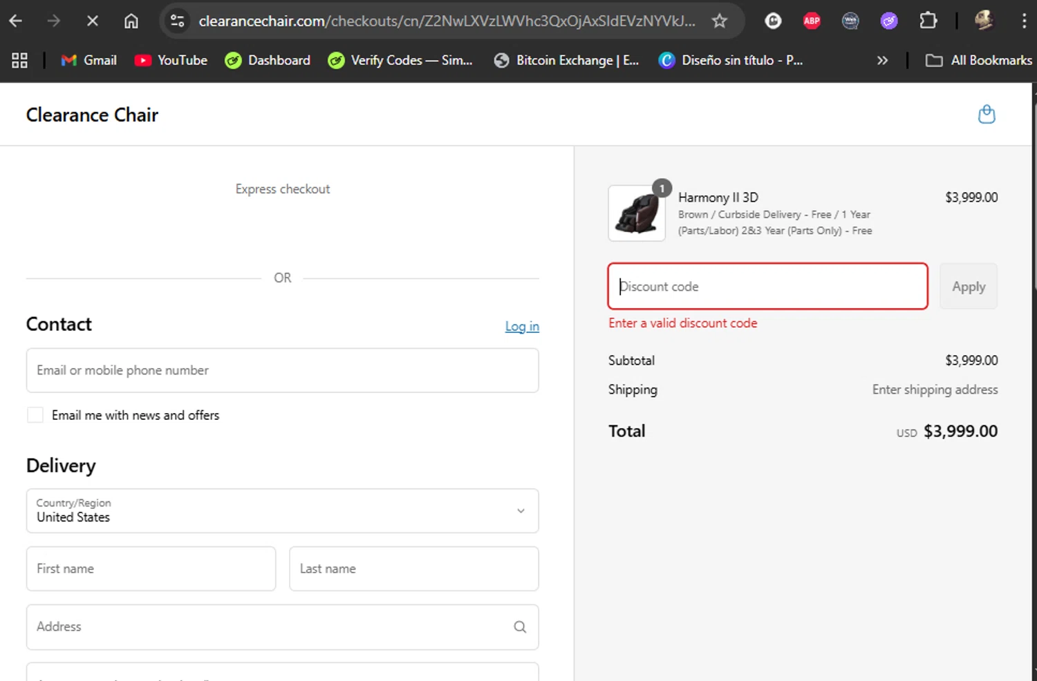Click the forward navigation arrow
Viewport: 1037px width, 681px height.
pyautogui.click(x=53, y=21)
